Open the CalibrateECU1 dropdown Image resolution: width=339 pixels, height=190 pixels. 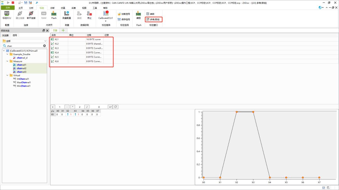point(106,21)
